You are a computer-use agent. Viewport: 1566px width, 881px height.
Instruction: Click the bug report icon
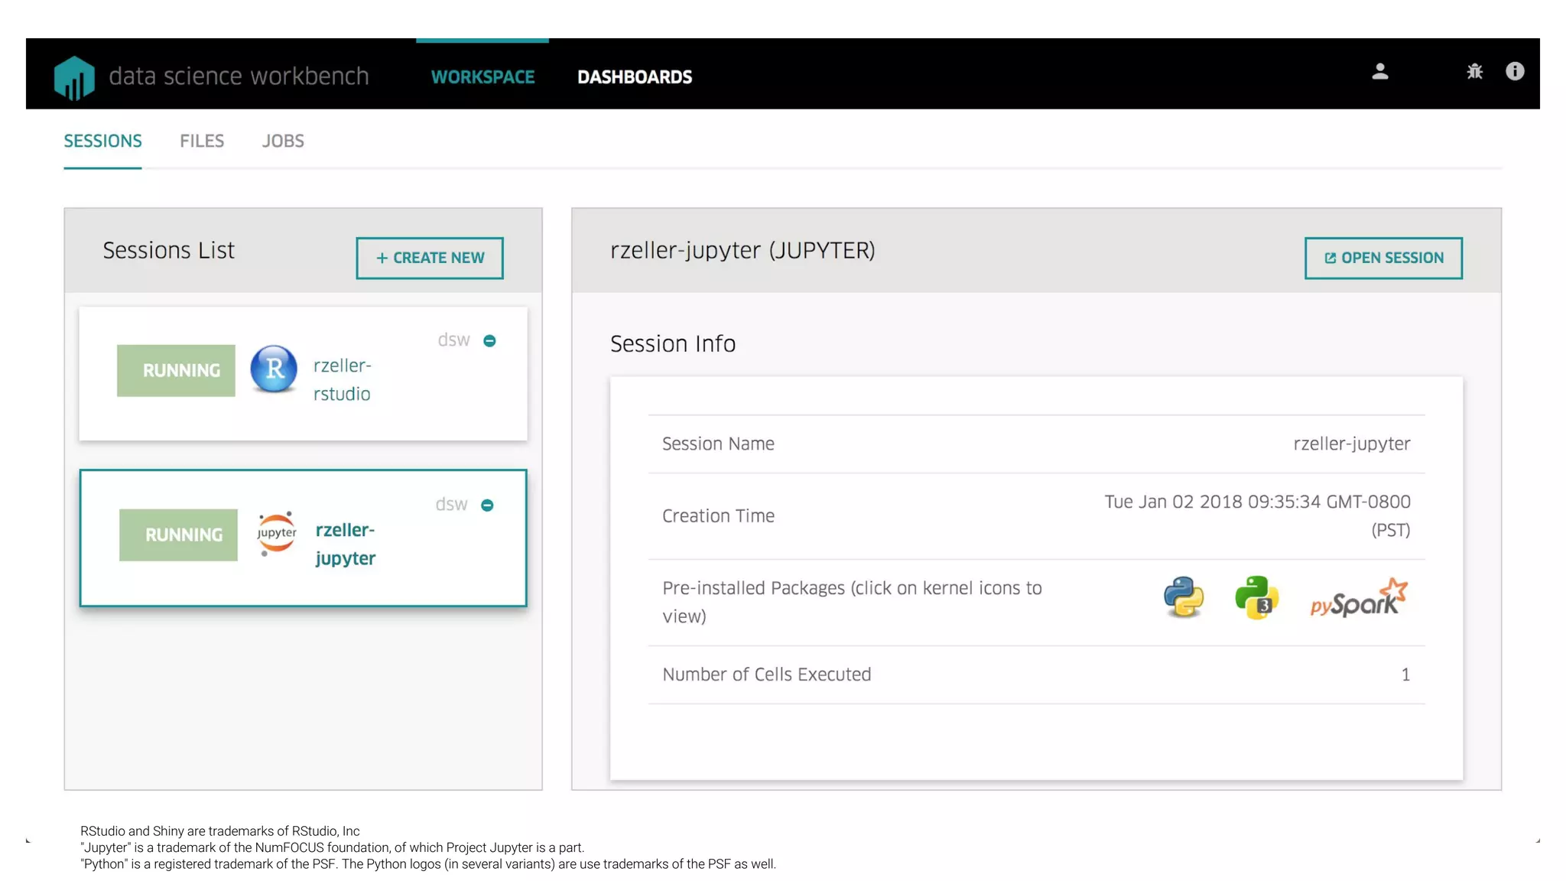1474,72
